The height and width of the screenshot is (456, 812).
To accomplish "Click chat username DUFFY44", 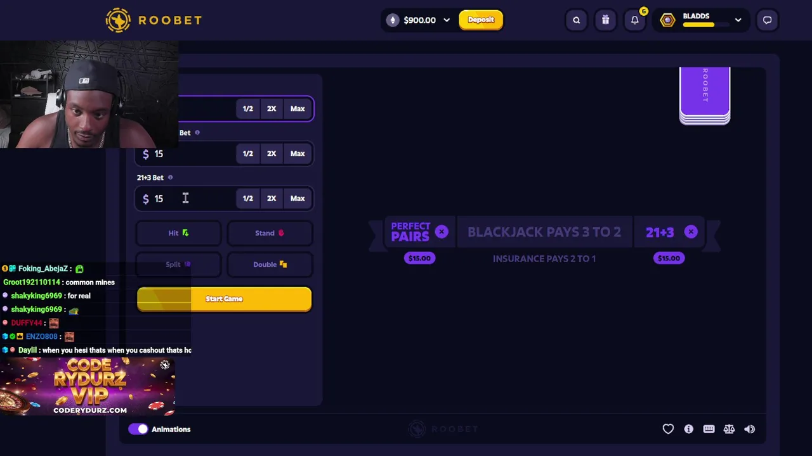I will click(x=27, y=323).
